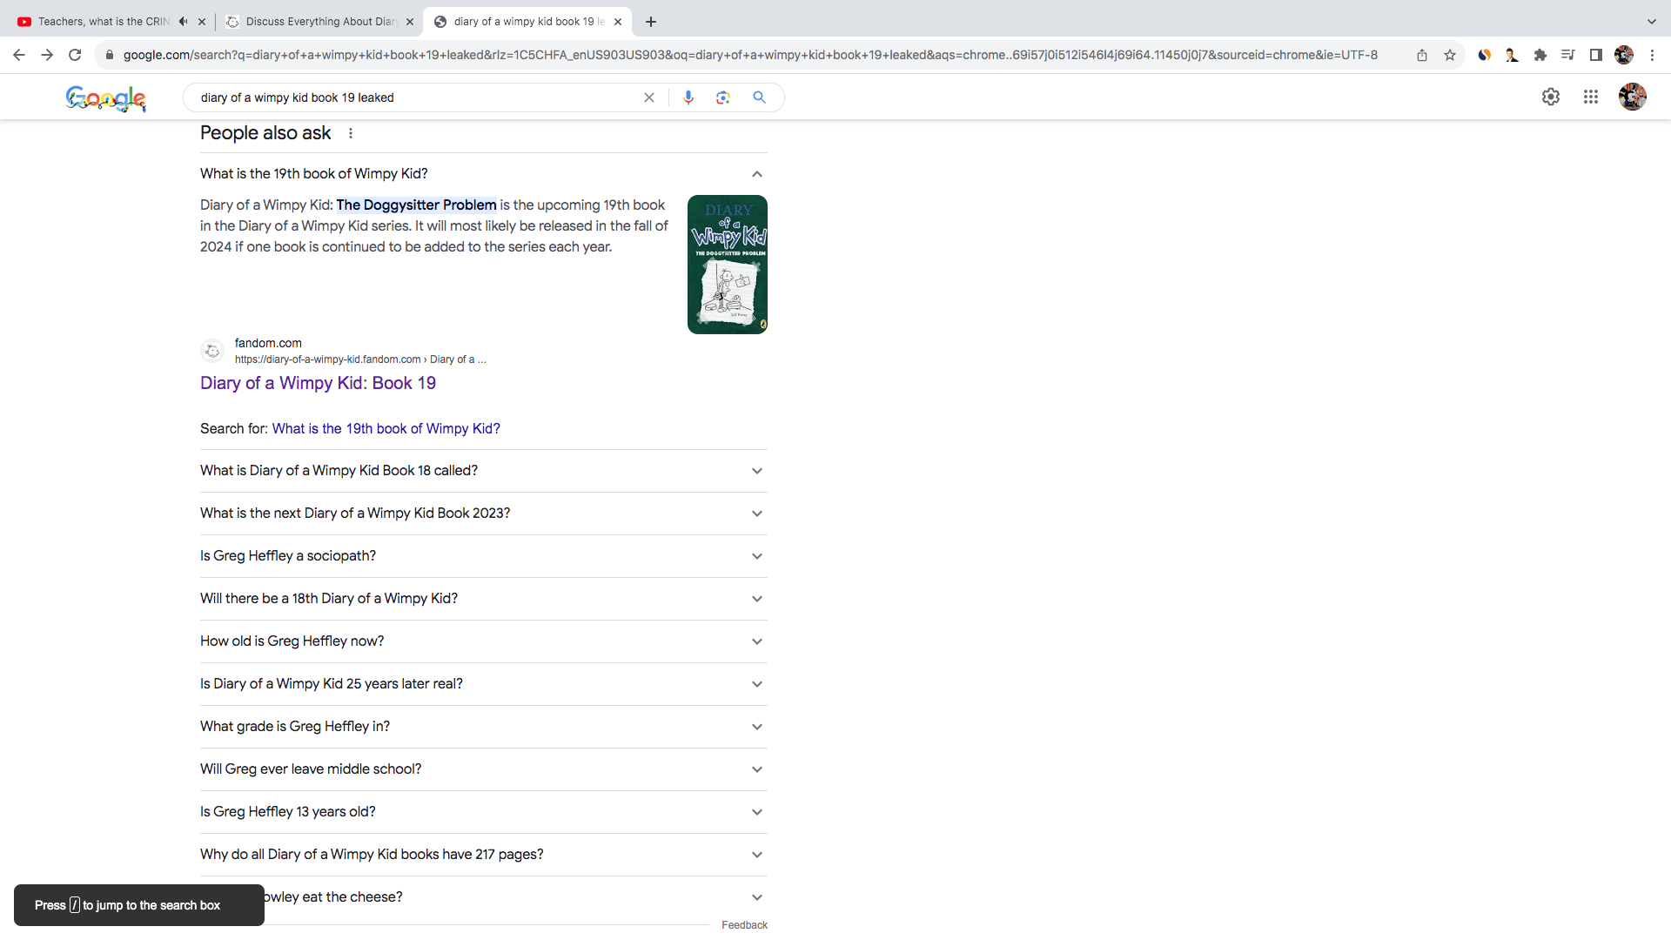This screenshot has width=1671, height=940.
Task: Expand the eat the cheese question
Action: [x=484, y=897]
